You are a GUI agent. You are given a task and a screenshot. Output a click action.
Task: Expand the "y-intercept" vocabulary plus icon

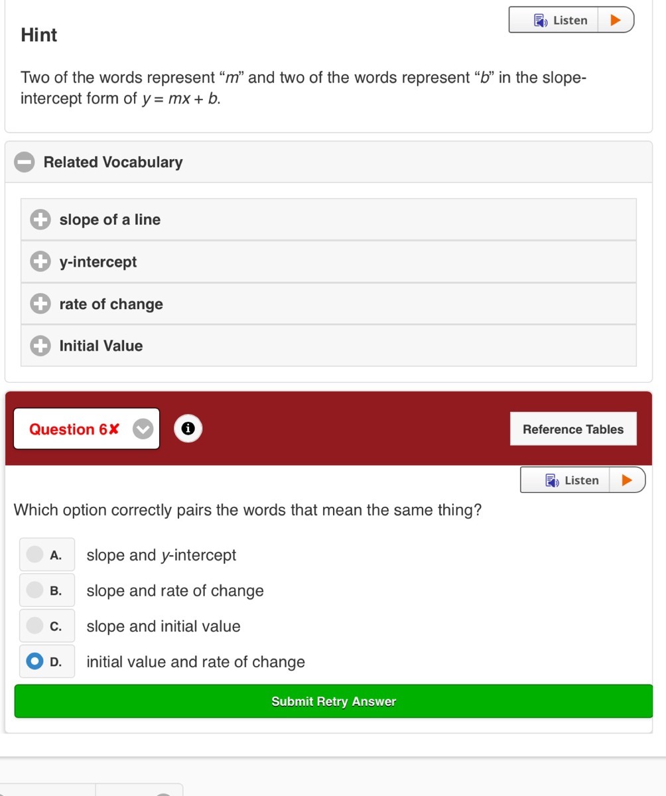click(40, 262)
